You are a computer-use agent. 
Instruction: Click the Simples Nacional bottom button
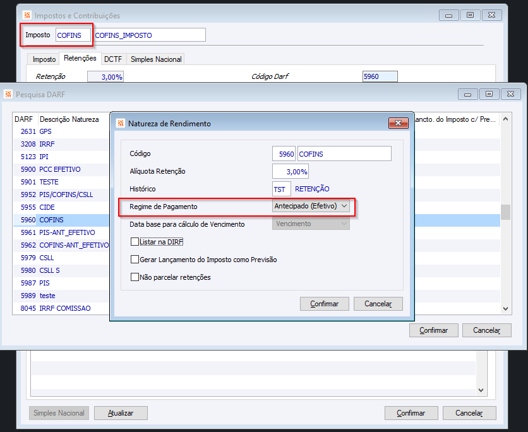(59, 413)
